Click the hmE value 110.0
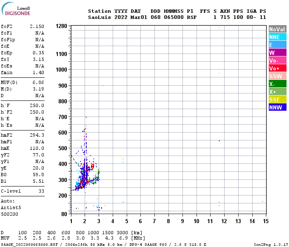Screen dimensions: 289x247 (x=37, y=148)
